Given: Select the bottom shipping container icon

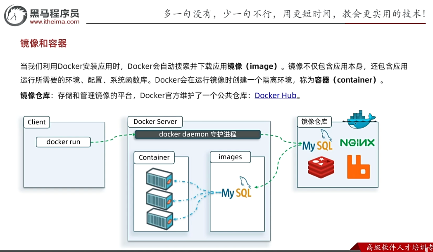Looking at the screenshot, I should (159, 219).
